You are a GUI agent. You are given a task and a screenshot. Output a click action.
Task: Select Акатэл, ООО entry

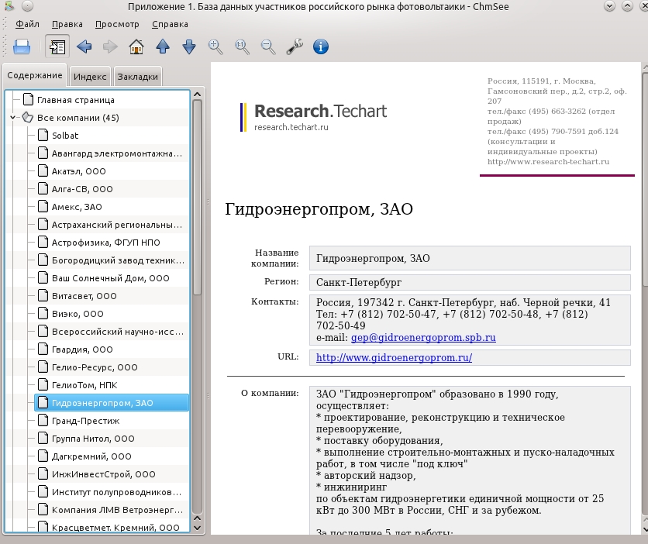click(x=78, y=171)
